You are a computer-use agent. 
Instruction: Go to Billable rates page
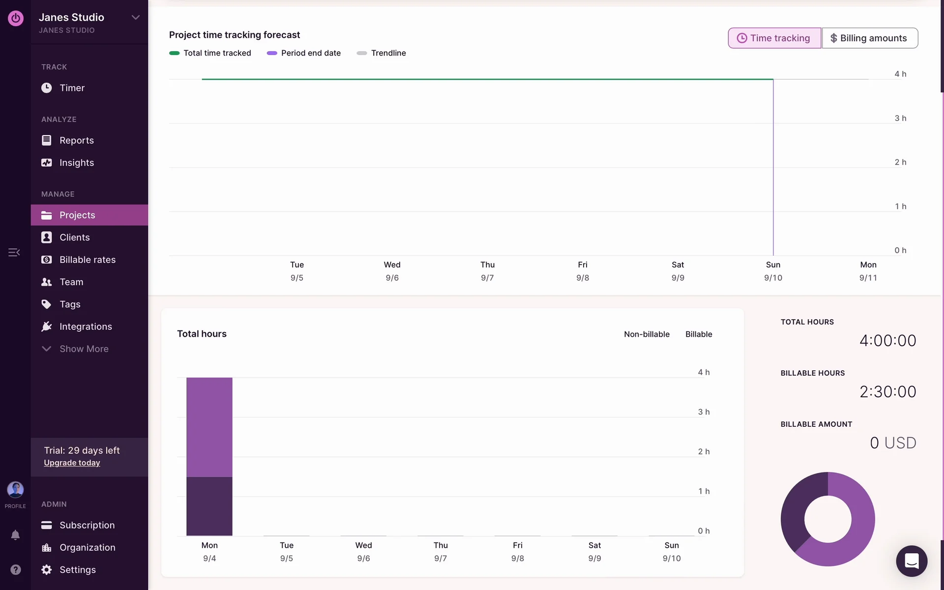[x=87, y=260]
